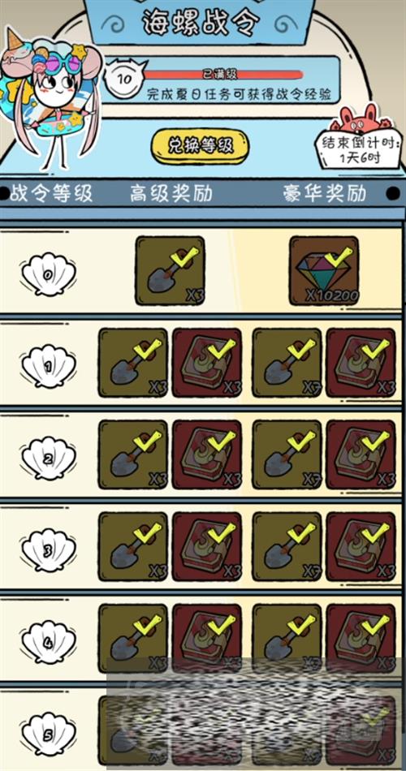Screen dimensions: 406x771
Task: Click the 高级奖励 column header
Action: click(x=171, y=194)
